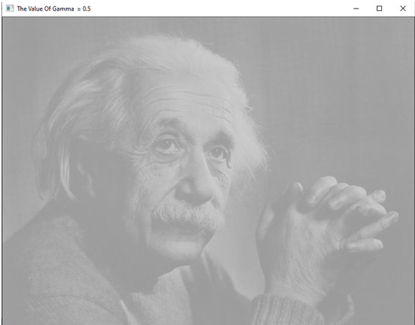Close the Gamma value window
The height and width of the screenshot is (325, 415).
(x=403, y=9)
